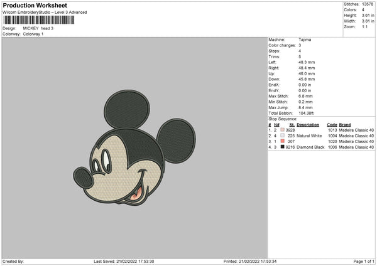Image resolution: width=377 pixels, height=266 pixels.
Task: Click the barcode under Wilcom EmbroideryStudio
Action: [x=39, y=20]
